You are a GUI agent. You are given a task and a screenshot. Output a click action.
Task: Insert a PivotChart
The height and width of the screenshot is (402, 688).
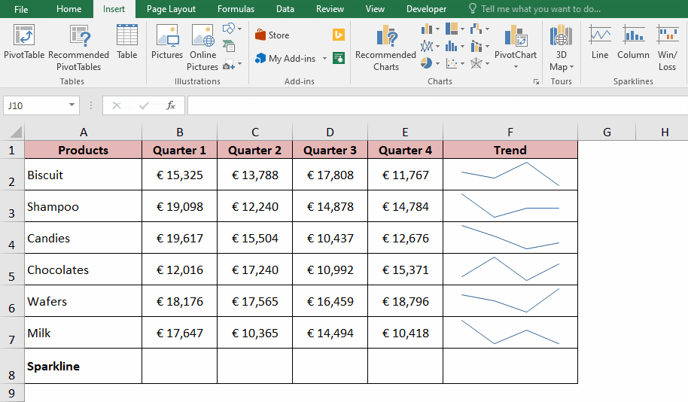click(x=516, y=41)
